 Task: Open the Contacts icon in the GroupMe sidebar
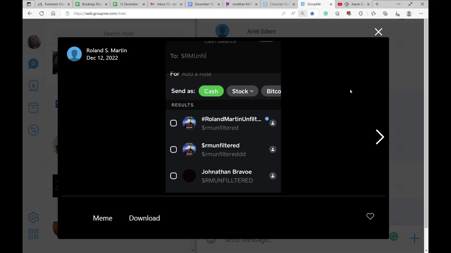click(x=33, y=86)
